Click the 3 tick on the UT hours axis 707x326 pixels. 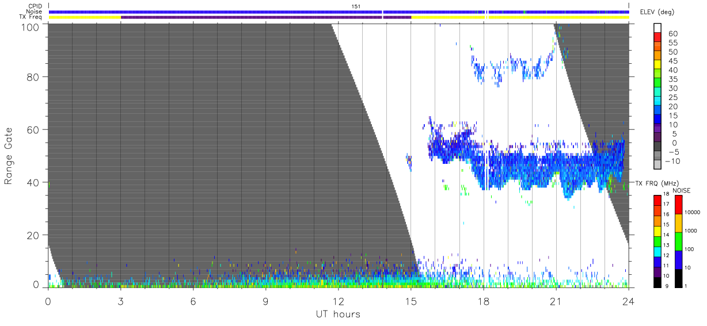(x=121, y=301)
